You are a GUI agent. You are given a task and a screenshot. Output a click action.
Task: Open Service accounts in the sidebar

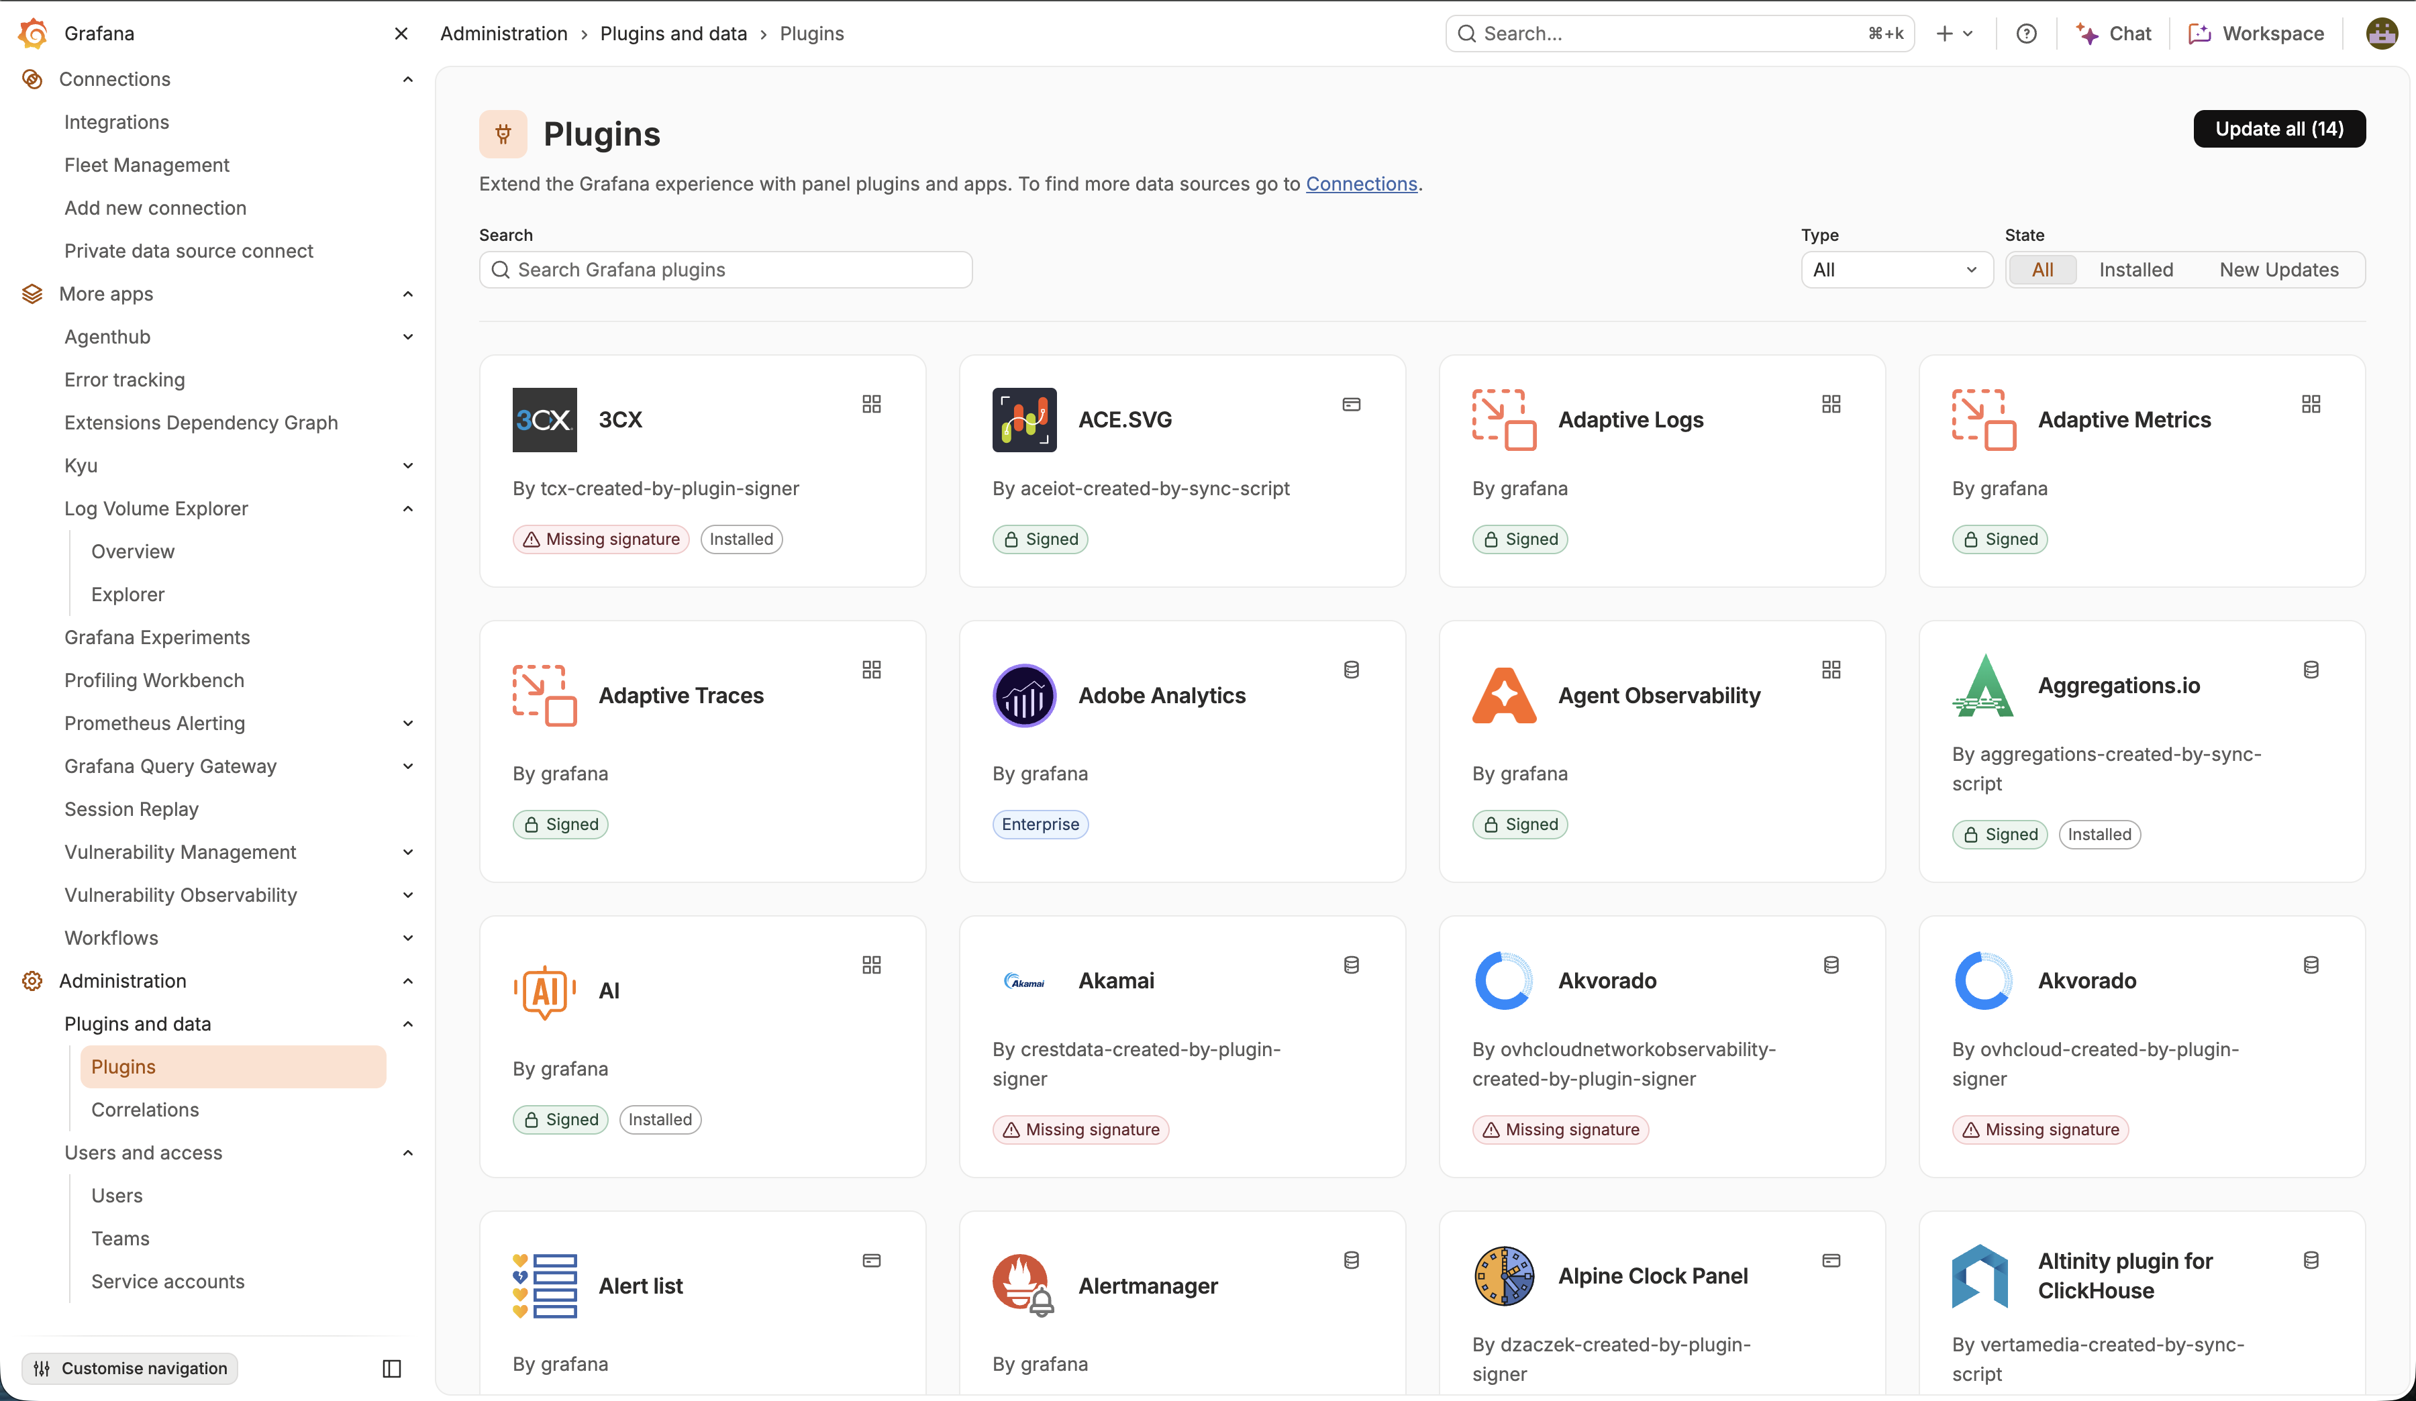pos(168,1281)
